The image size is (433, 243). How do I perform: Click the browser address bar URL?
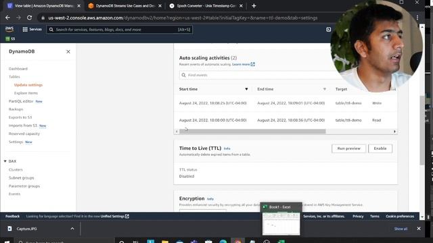pos(183,18)
